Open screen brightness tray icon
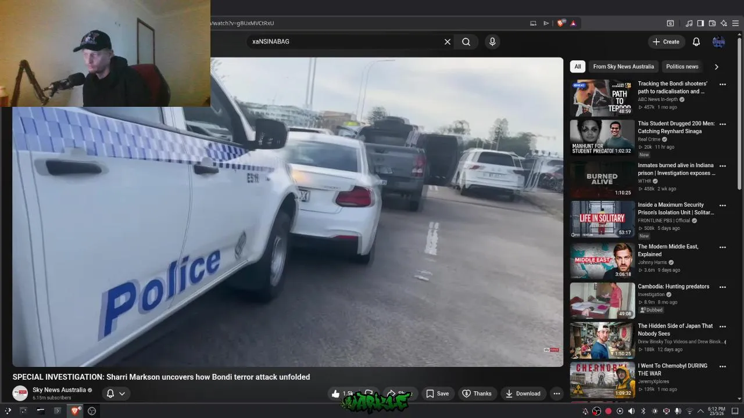 click(x=654, y=411)
